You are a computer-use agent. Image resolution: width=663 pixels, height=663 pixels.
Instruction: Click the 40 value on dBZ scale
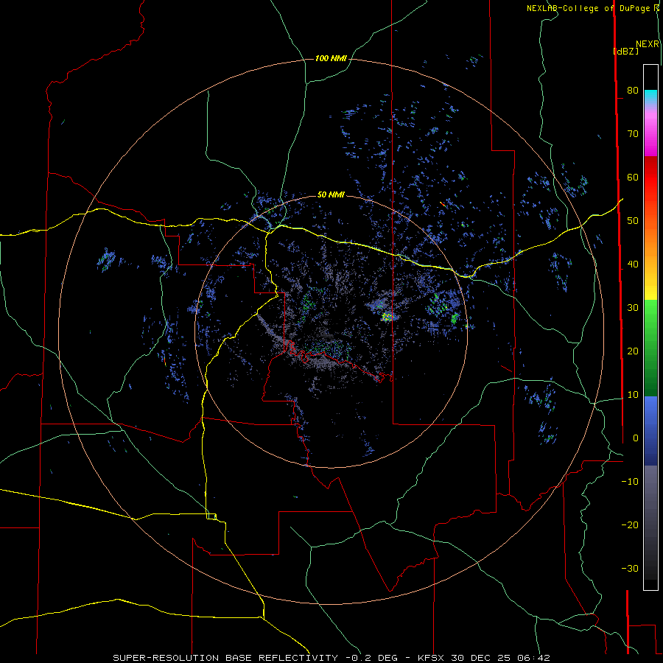[x=633, y=264]
